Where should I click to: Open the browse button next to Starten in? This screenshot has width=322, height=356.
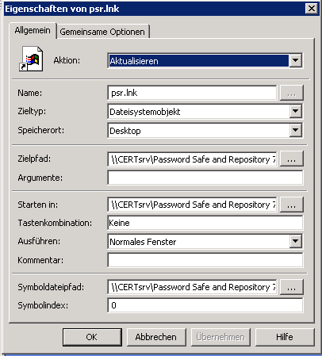click(x=291, y=205)
